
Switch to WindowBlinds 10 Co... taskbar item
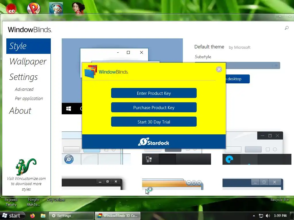[x=117, y=216]
